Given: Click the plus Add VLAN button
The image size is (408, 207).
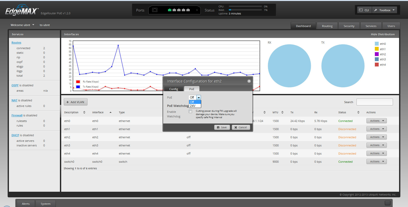Looking at the screenshot, I should pos(75,102).
